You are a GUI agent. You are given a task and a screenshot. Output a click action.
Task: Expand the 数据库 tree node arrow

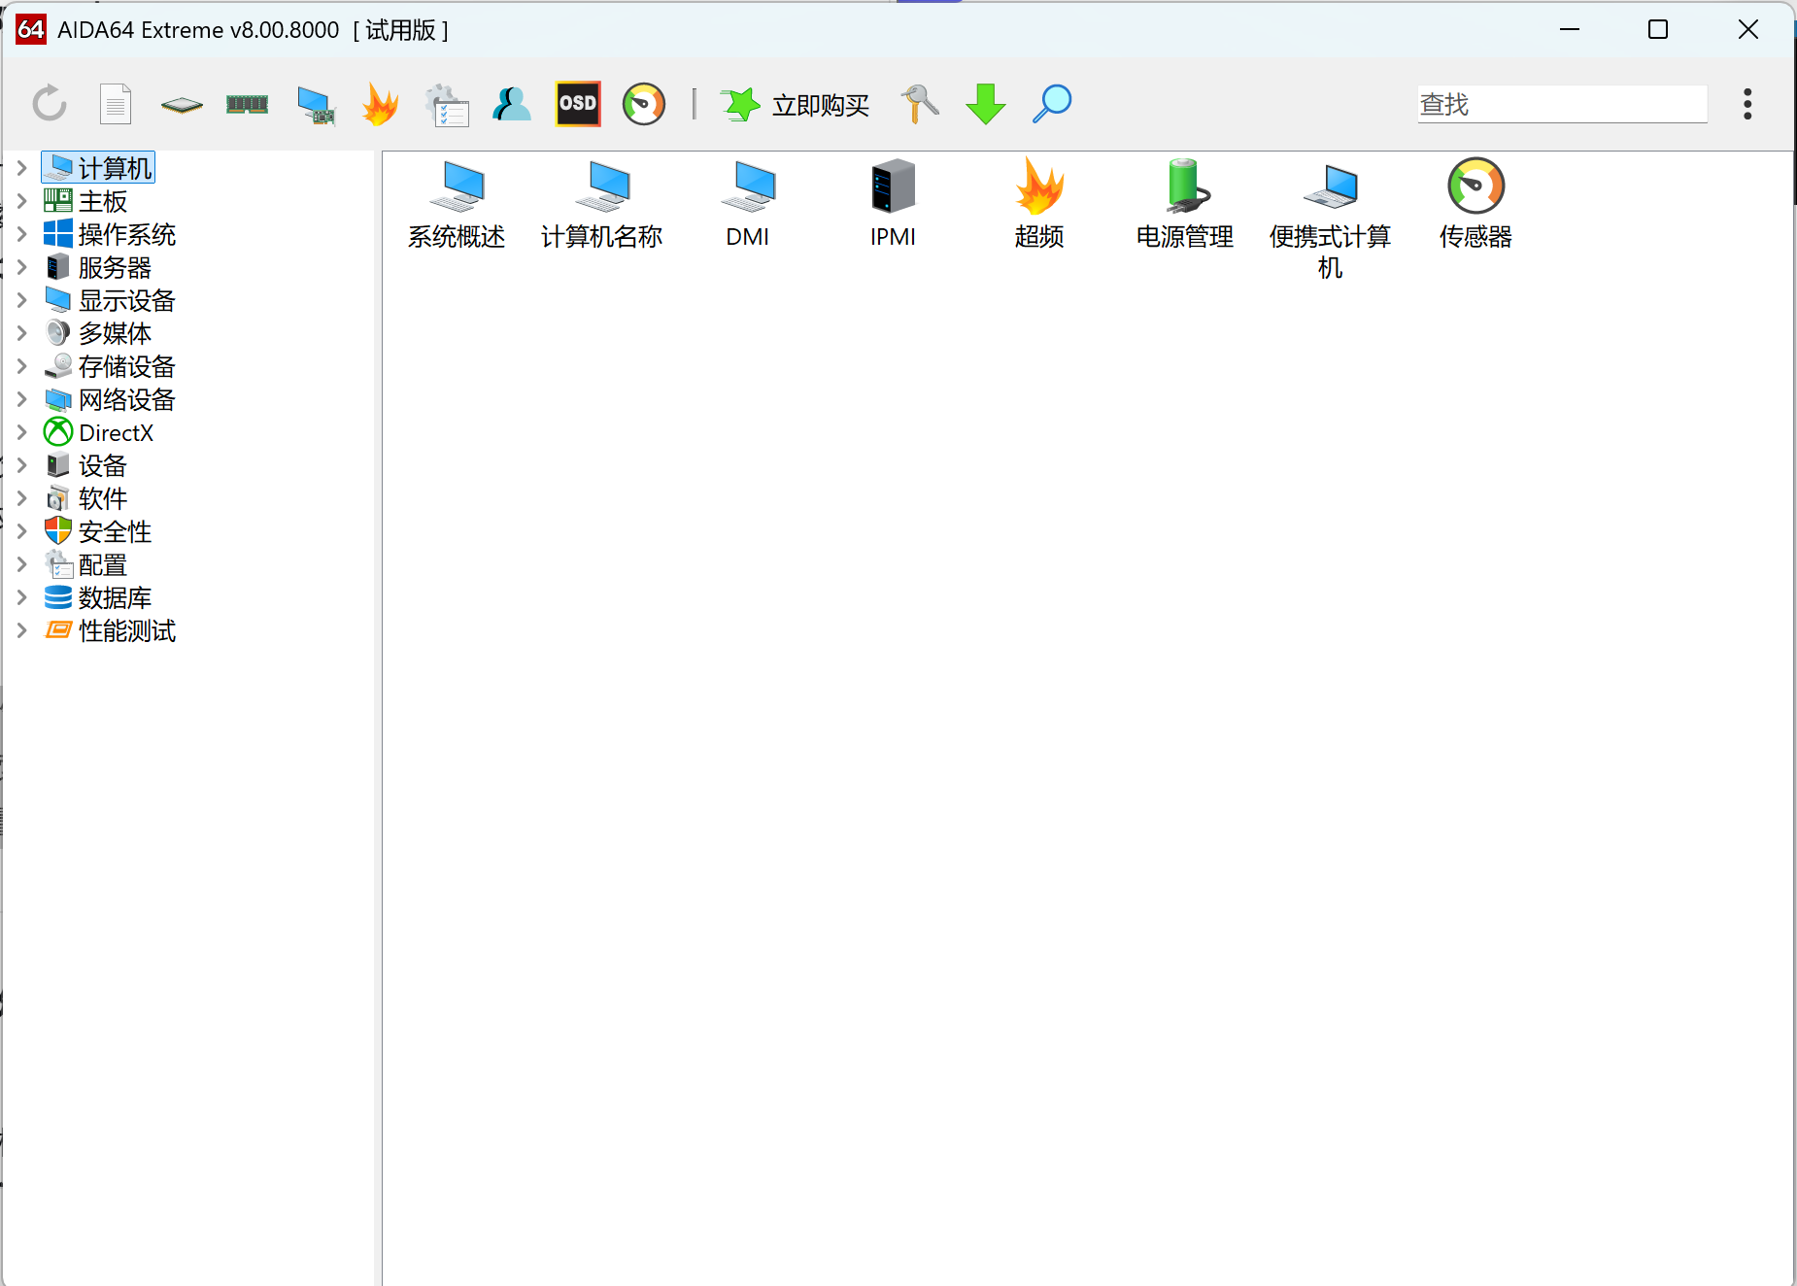(21, 597)
